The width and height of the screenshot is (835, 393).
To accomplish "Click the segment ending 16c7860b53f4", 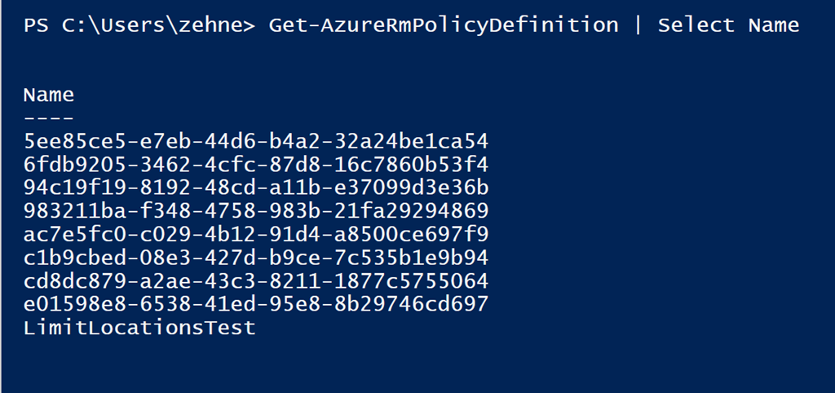I will tap(411, 165).
